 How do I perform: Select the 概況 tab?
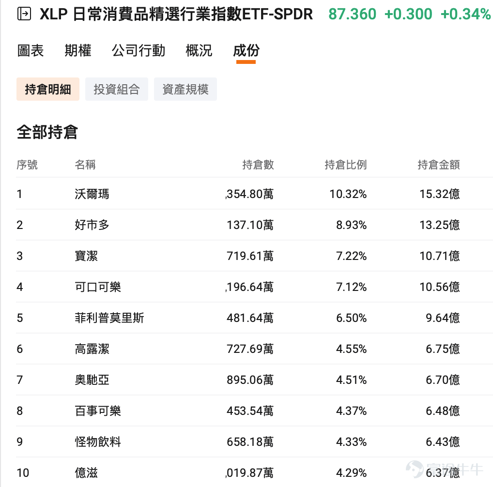(199, 50)
